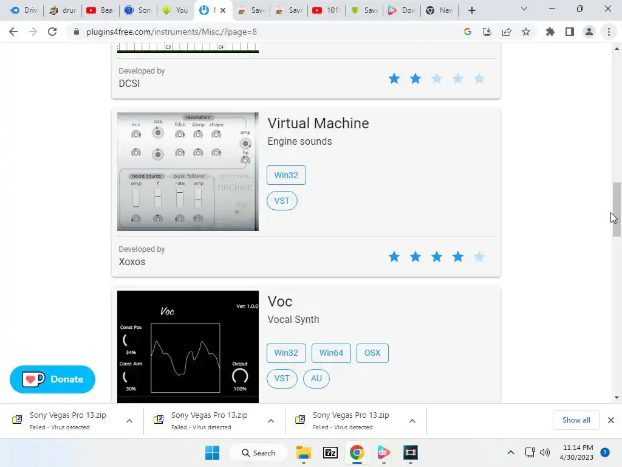
Task: Open 7-Zip from the taskbar
Action: [x=330, y=452]
